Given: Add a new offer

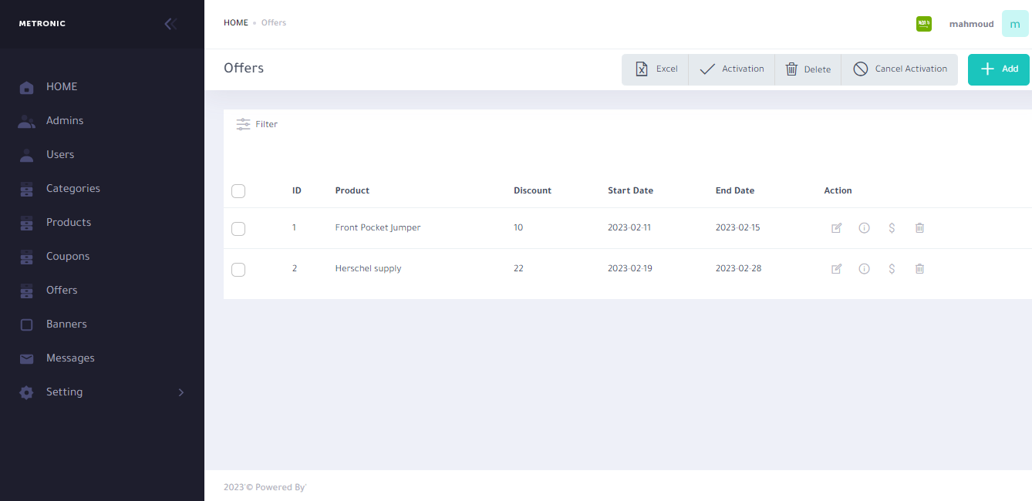Looking at the screenshot, I should (999, 69).
